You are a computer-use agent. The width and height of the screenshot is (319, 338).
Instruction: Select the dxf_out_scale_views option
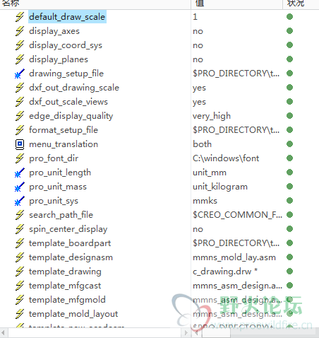click(68, 102)
